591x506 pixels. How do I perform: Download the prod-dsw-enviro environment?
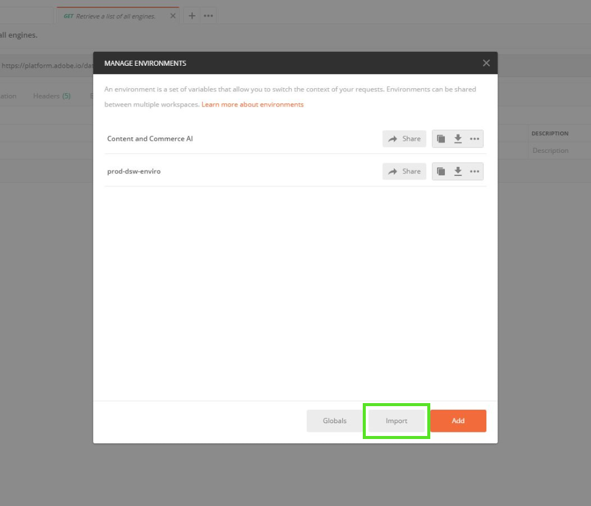[458, 172]
